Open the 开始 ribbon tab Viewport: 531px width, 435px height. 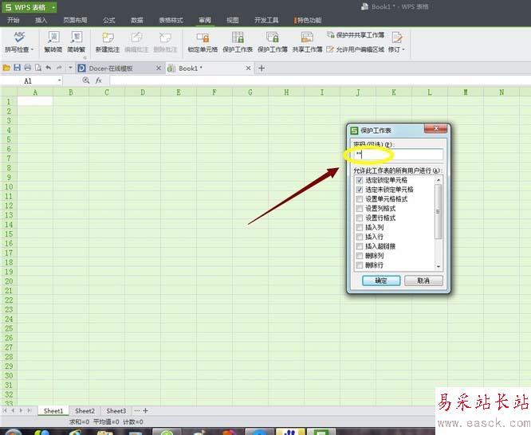14,20
